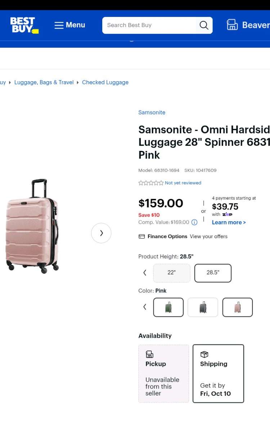Select the green color swatch
Viewport: 270px width, 433px height.
pyautogui.click(x=168, y=307)
